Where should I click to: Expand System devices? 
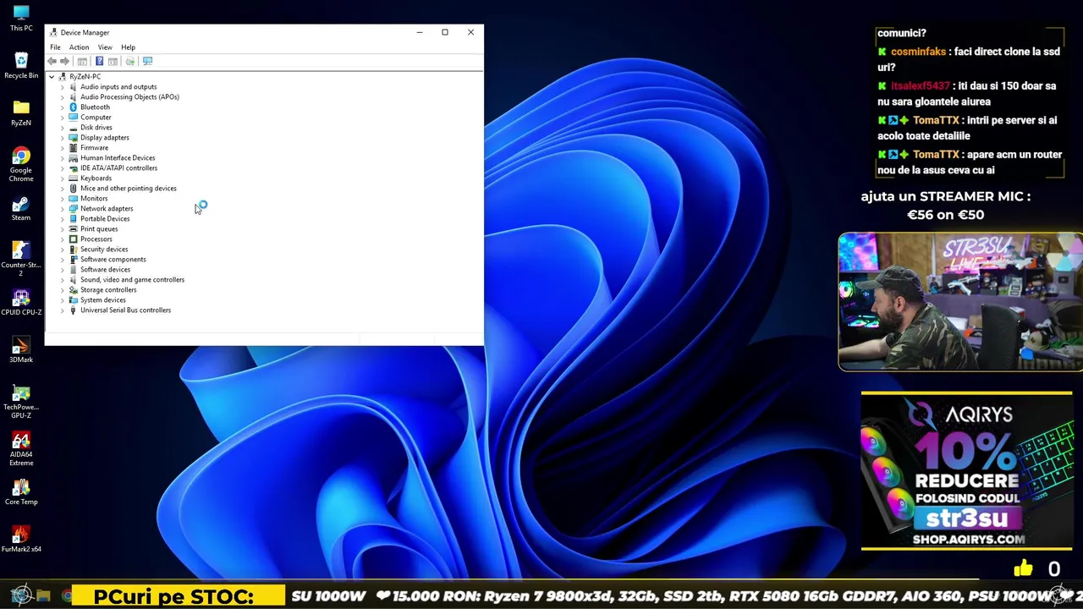[x=62, y=300]
